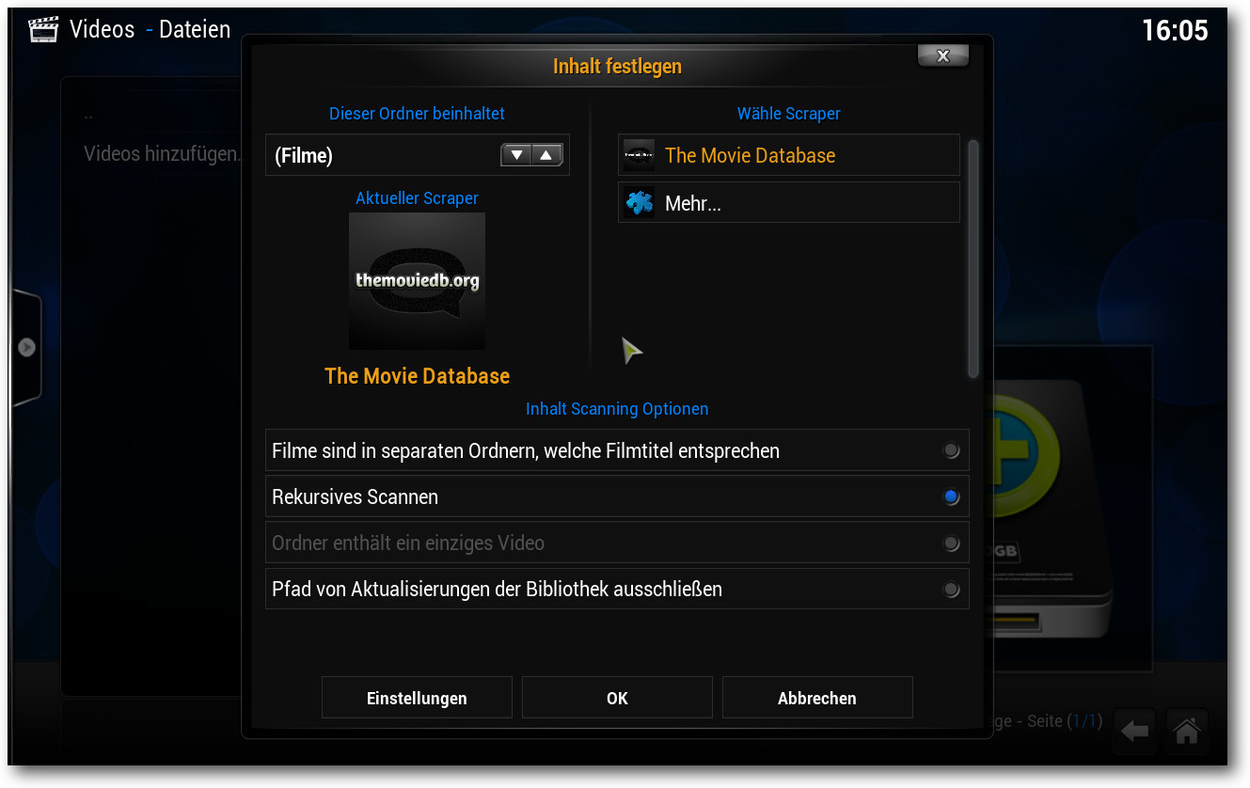Screen dimensions: 1250x788
Task: Open the Mehr... add-on list entry
Action: pyautogui.click(x=788, y=202)
